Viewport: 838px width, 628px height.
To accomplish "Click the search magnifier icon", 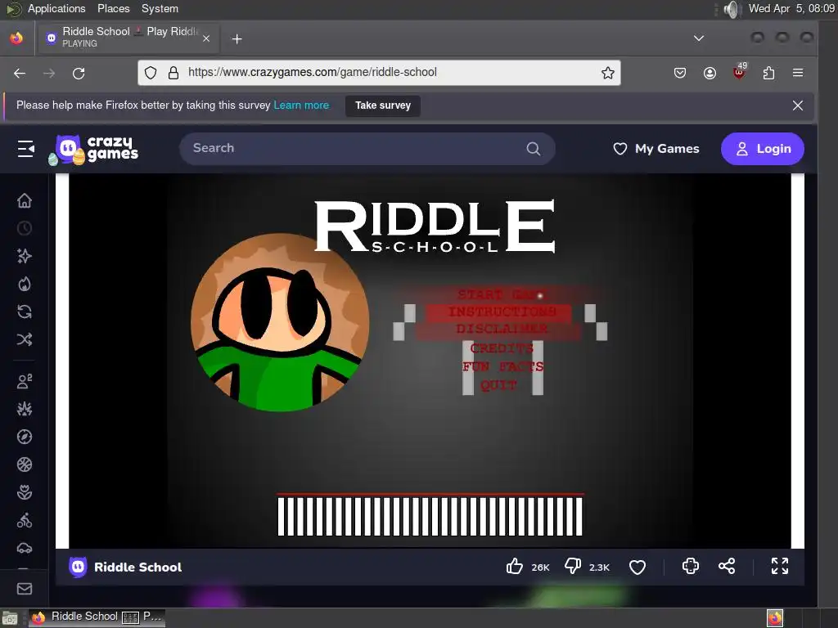I will click(533, 149).
